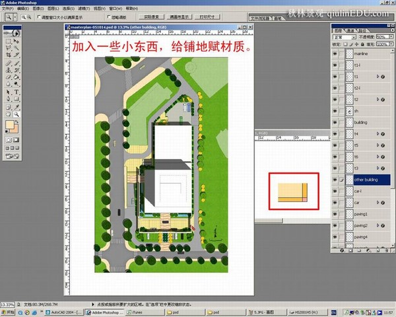Image resolution: width=396 pixels, height=317 pixels.
Task: Select the Clone Stamp tool
Action: (9, 70)
